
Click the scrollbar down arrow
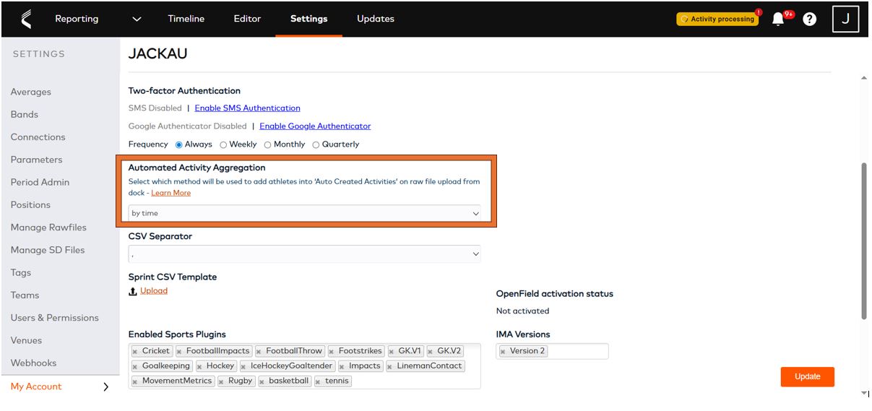[864, 394]
